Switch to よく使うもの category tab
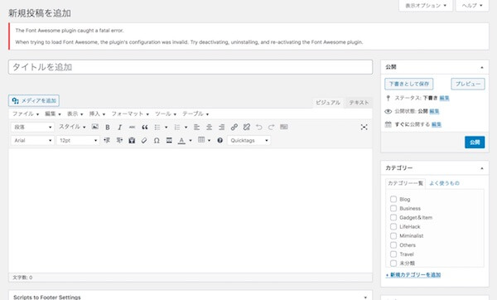 (x=444, y=183)
